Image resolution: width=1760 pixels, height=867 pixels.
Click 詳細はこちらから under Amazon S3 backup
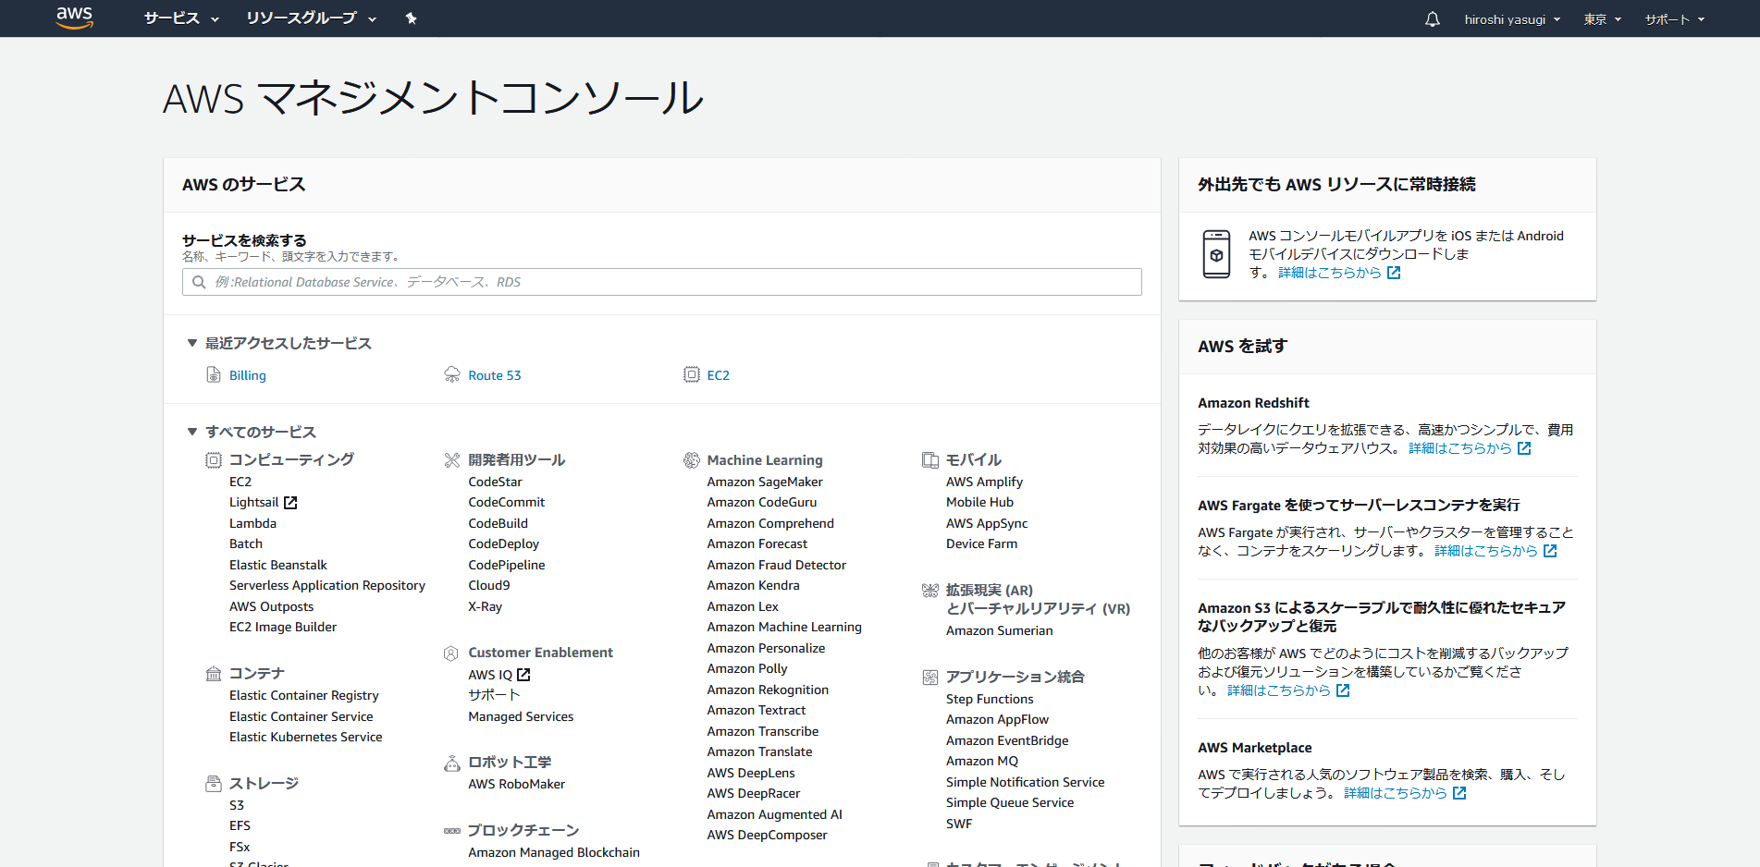point(1279,690)
